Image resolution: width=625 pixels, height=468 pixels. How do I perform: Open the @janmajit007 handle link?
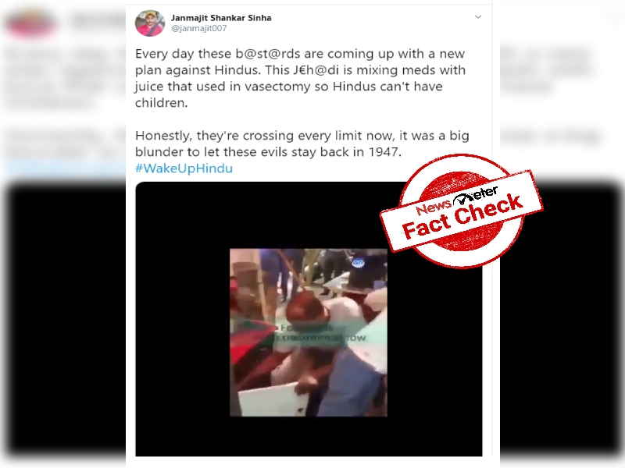(199, 29)
